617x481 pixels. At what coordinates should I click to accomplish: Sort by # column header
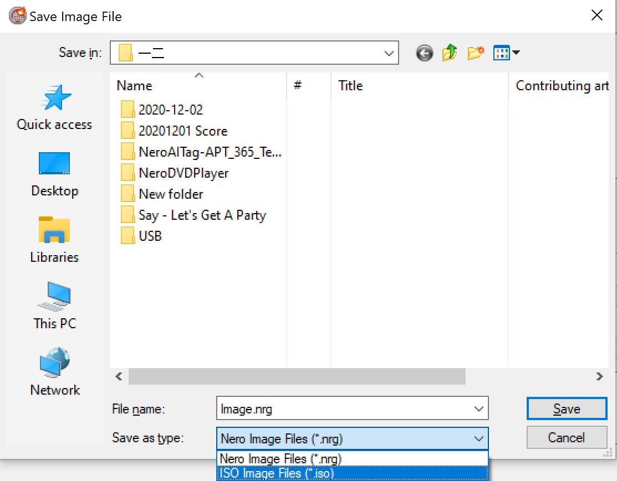[x=309, y=85]
